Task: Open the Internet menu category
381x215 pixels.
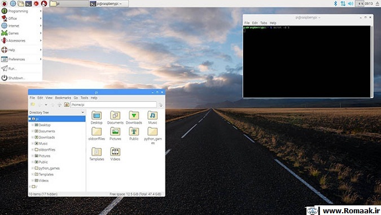Action: click(21, 25)
